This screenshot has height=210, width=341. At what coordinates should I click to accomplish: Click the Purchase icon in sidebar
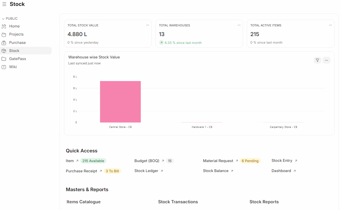pos(4,43)
